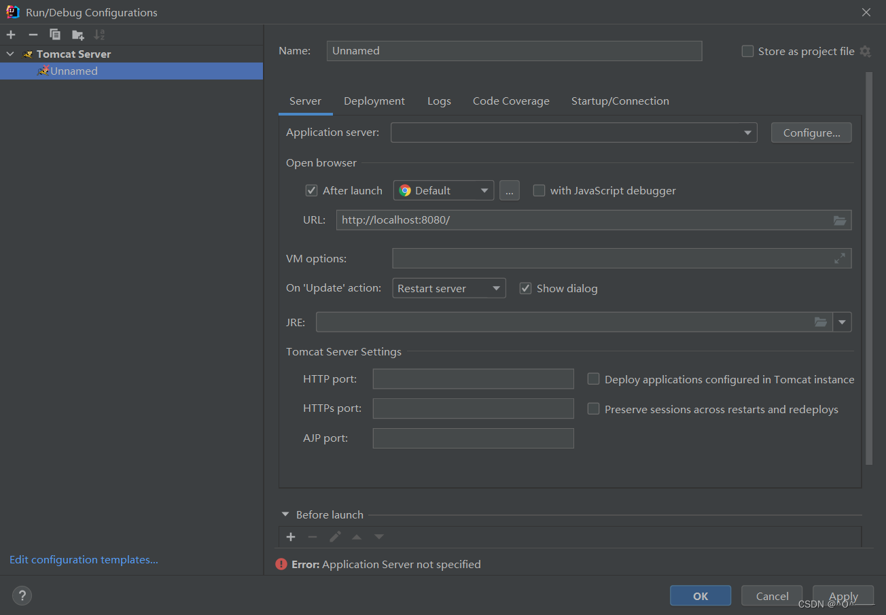Screen dimensions: 886x615
Task: Disable After launch checkbox
Action: pos(312,190)
